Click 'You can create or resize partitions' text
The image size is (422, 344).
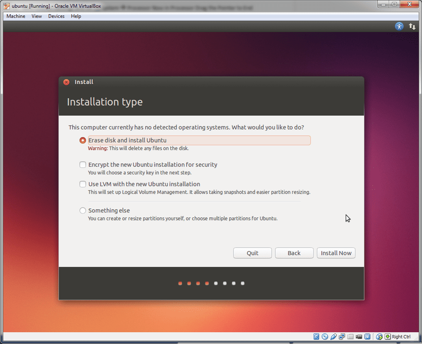(x=183, y=219)
